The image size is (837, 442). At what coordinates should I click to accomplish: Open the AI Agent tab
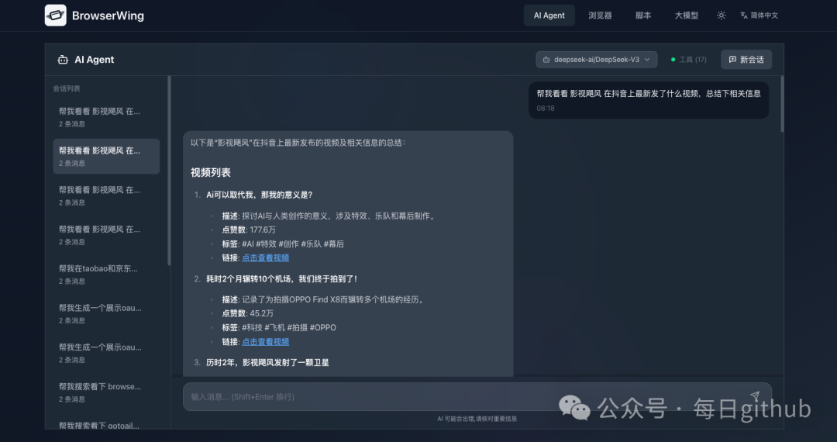click(x=549, y=16)
